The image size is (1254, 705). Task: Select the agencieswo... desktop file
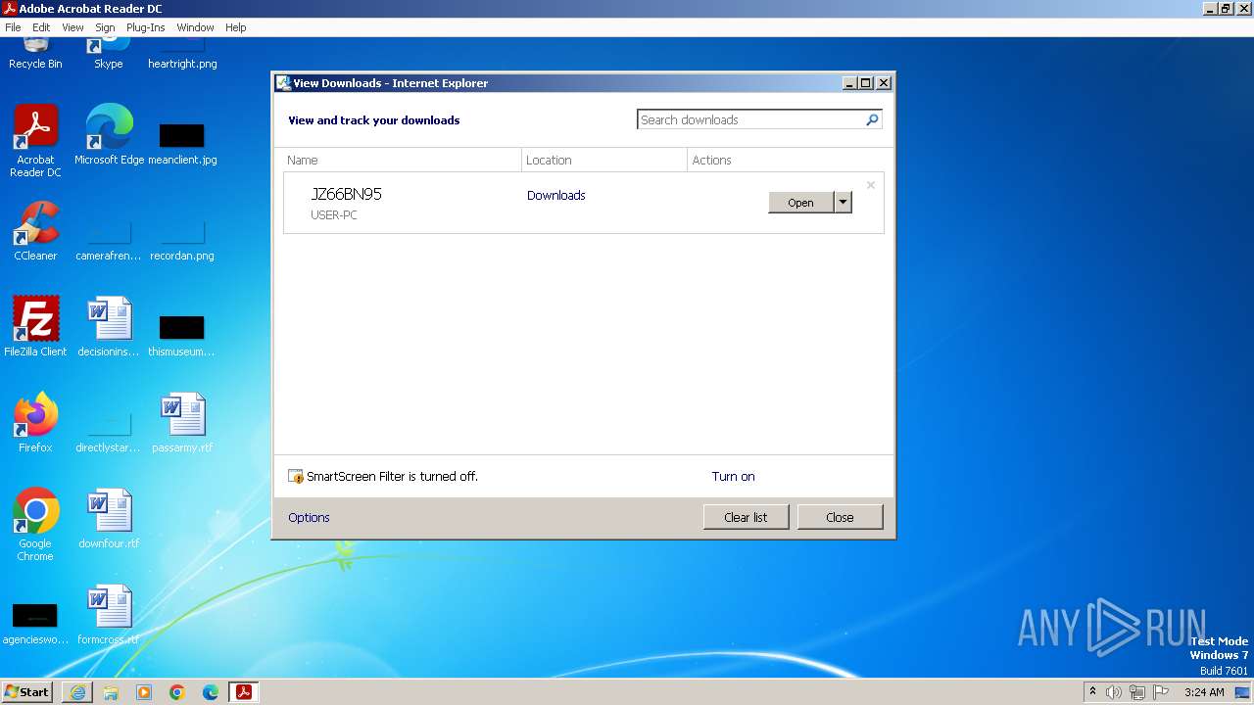point(35,625)
